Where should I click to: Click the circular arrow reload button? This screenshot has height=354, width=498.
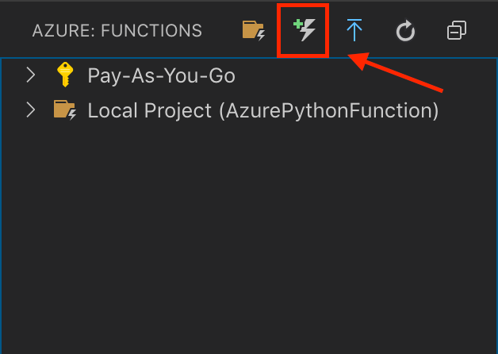405,32
